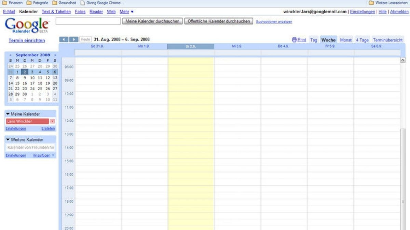Viewport: 410px width, 230px height.
Task: Toggle the Lars Winckler calendar visibility
Action: pyautogui.click(x=27, y=121)
